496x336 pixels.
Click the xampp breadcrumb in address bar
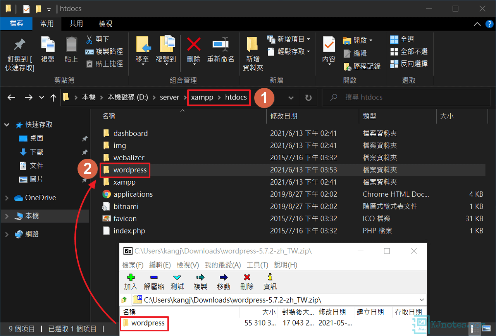[202, 98]
